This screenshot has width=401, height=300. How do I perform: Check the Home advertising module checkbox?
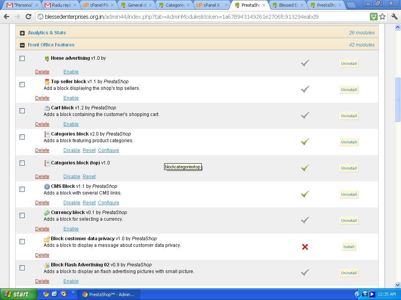22,59
